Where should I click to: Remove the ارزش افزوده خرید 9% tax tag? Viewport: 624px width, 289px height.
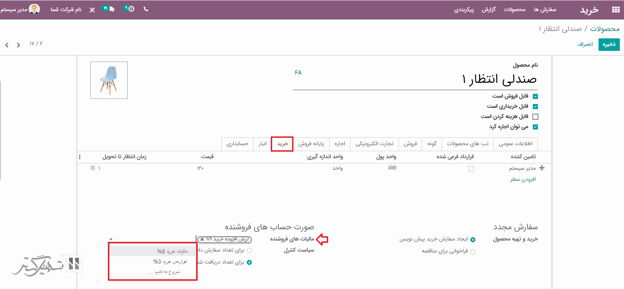pos(202,240)
